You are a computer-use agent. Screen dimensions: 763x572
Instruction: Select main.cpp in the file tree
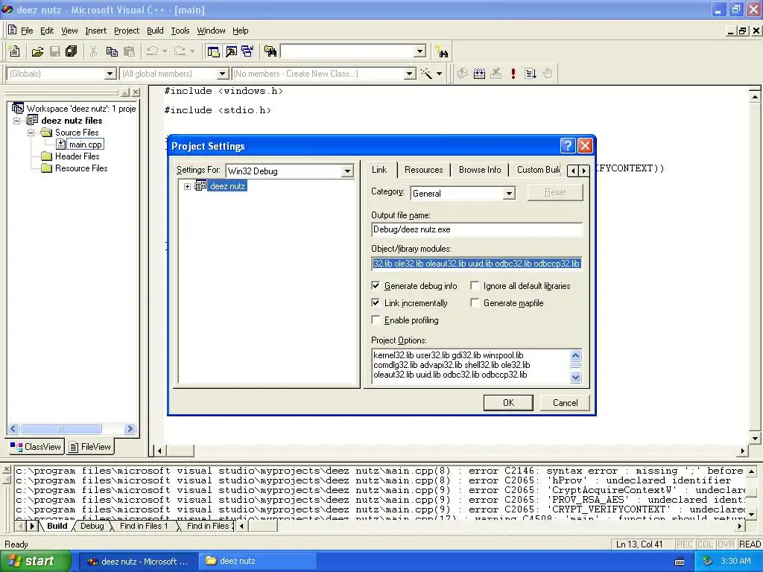[85, 144]
